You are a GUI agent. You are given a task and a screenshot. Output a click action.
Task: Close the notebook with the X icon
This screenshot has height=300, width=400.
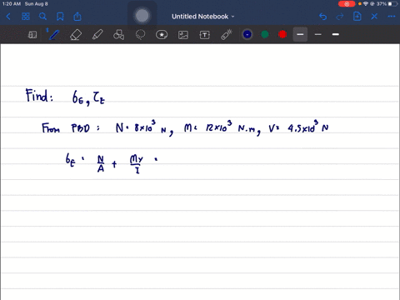point(374,17)
